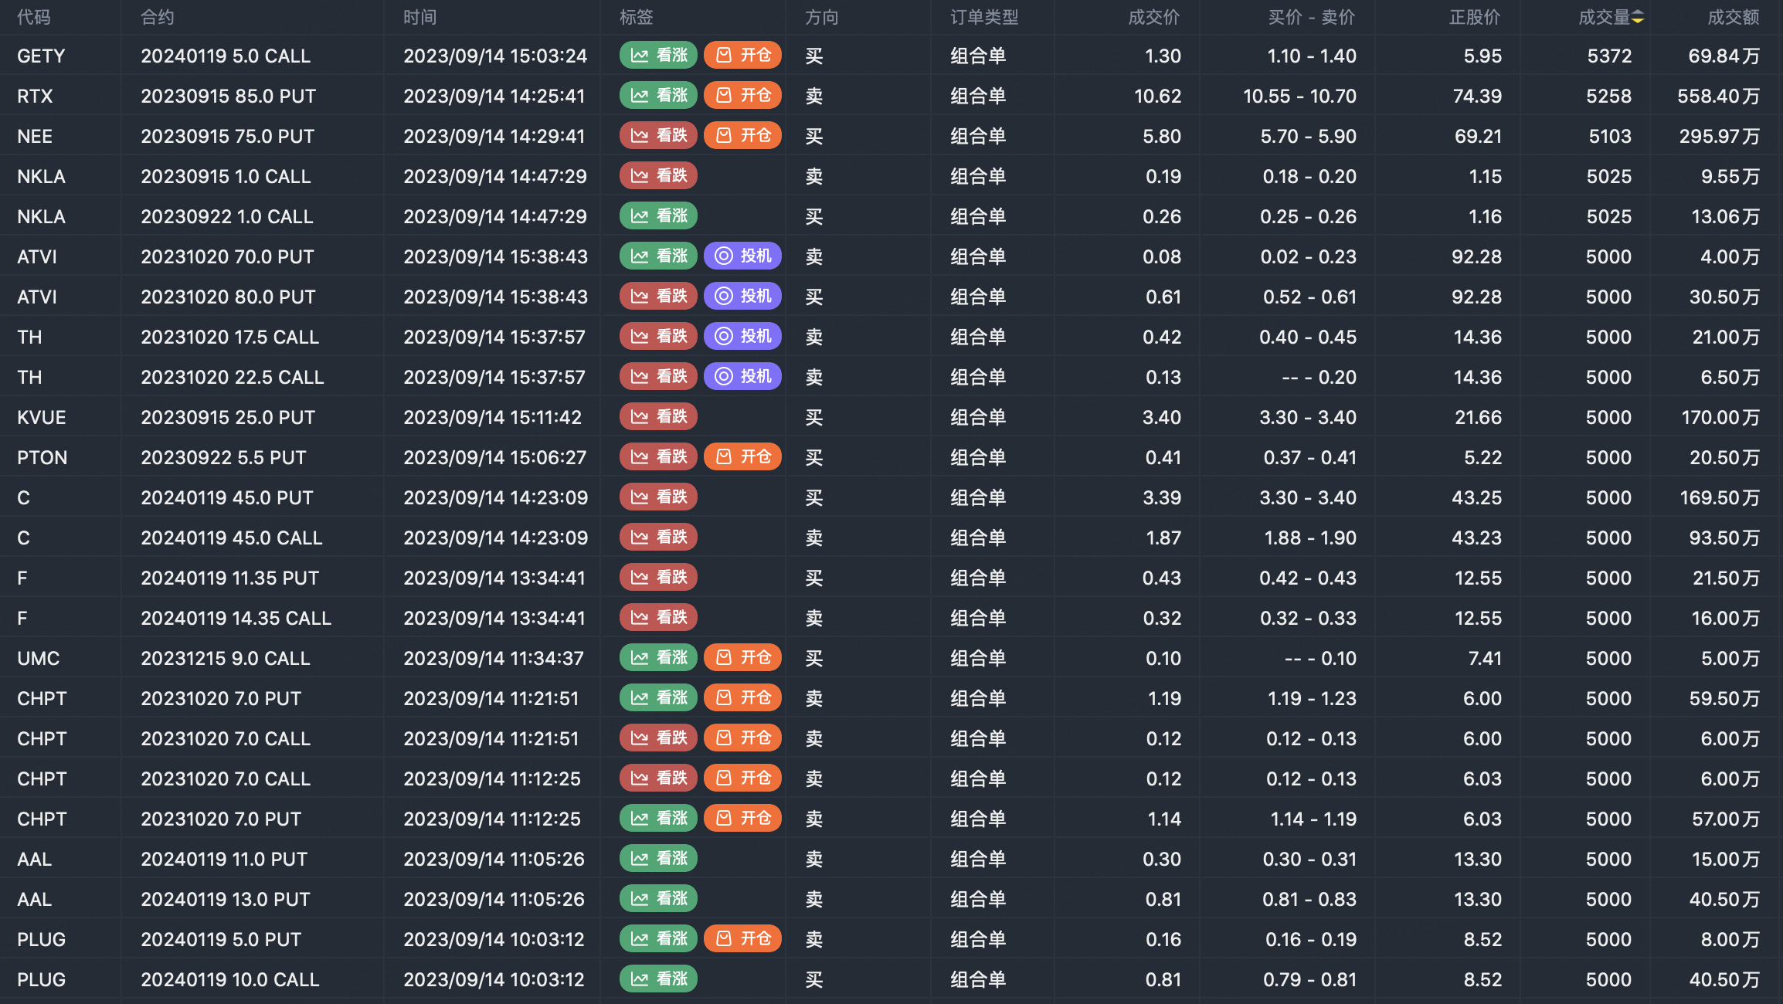
Task: Toggle sort arrow on 成交量 column
Action: 1637,17
